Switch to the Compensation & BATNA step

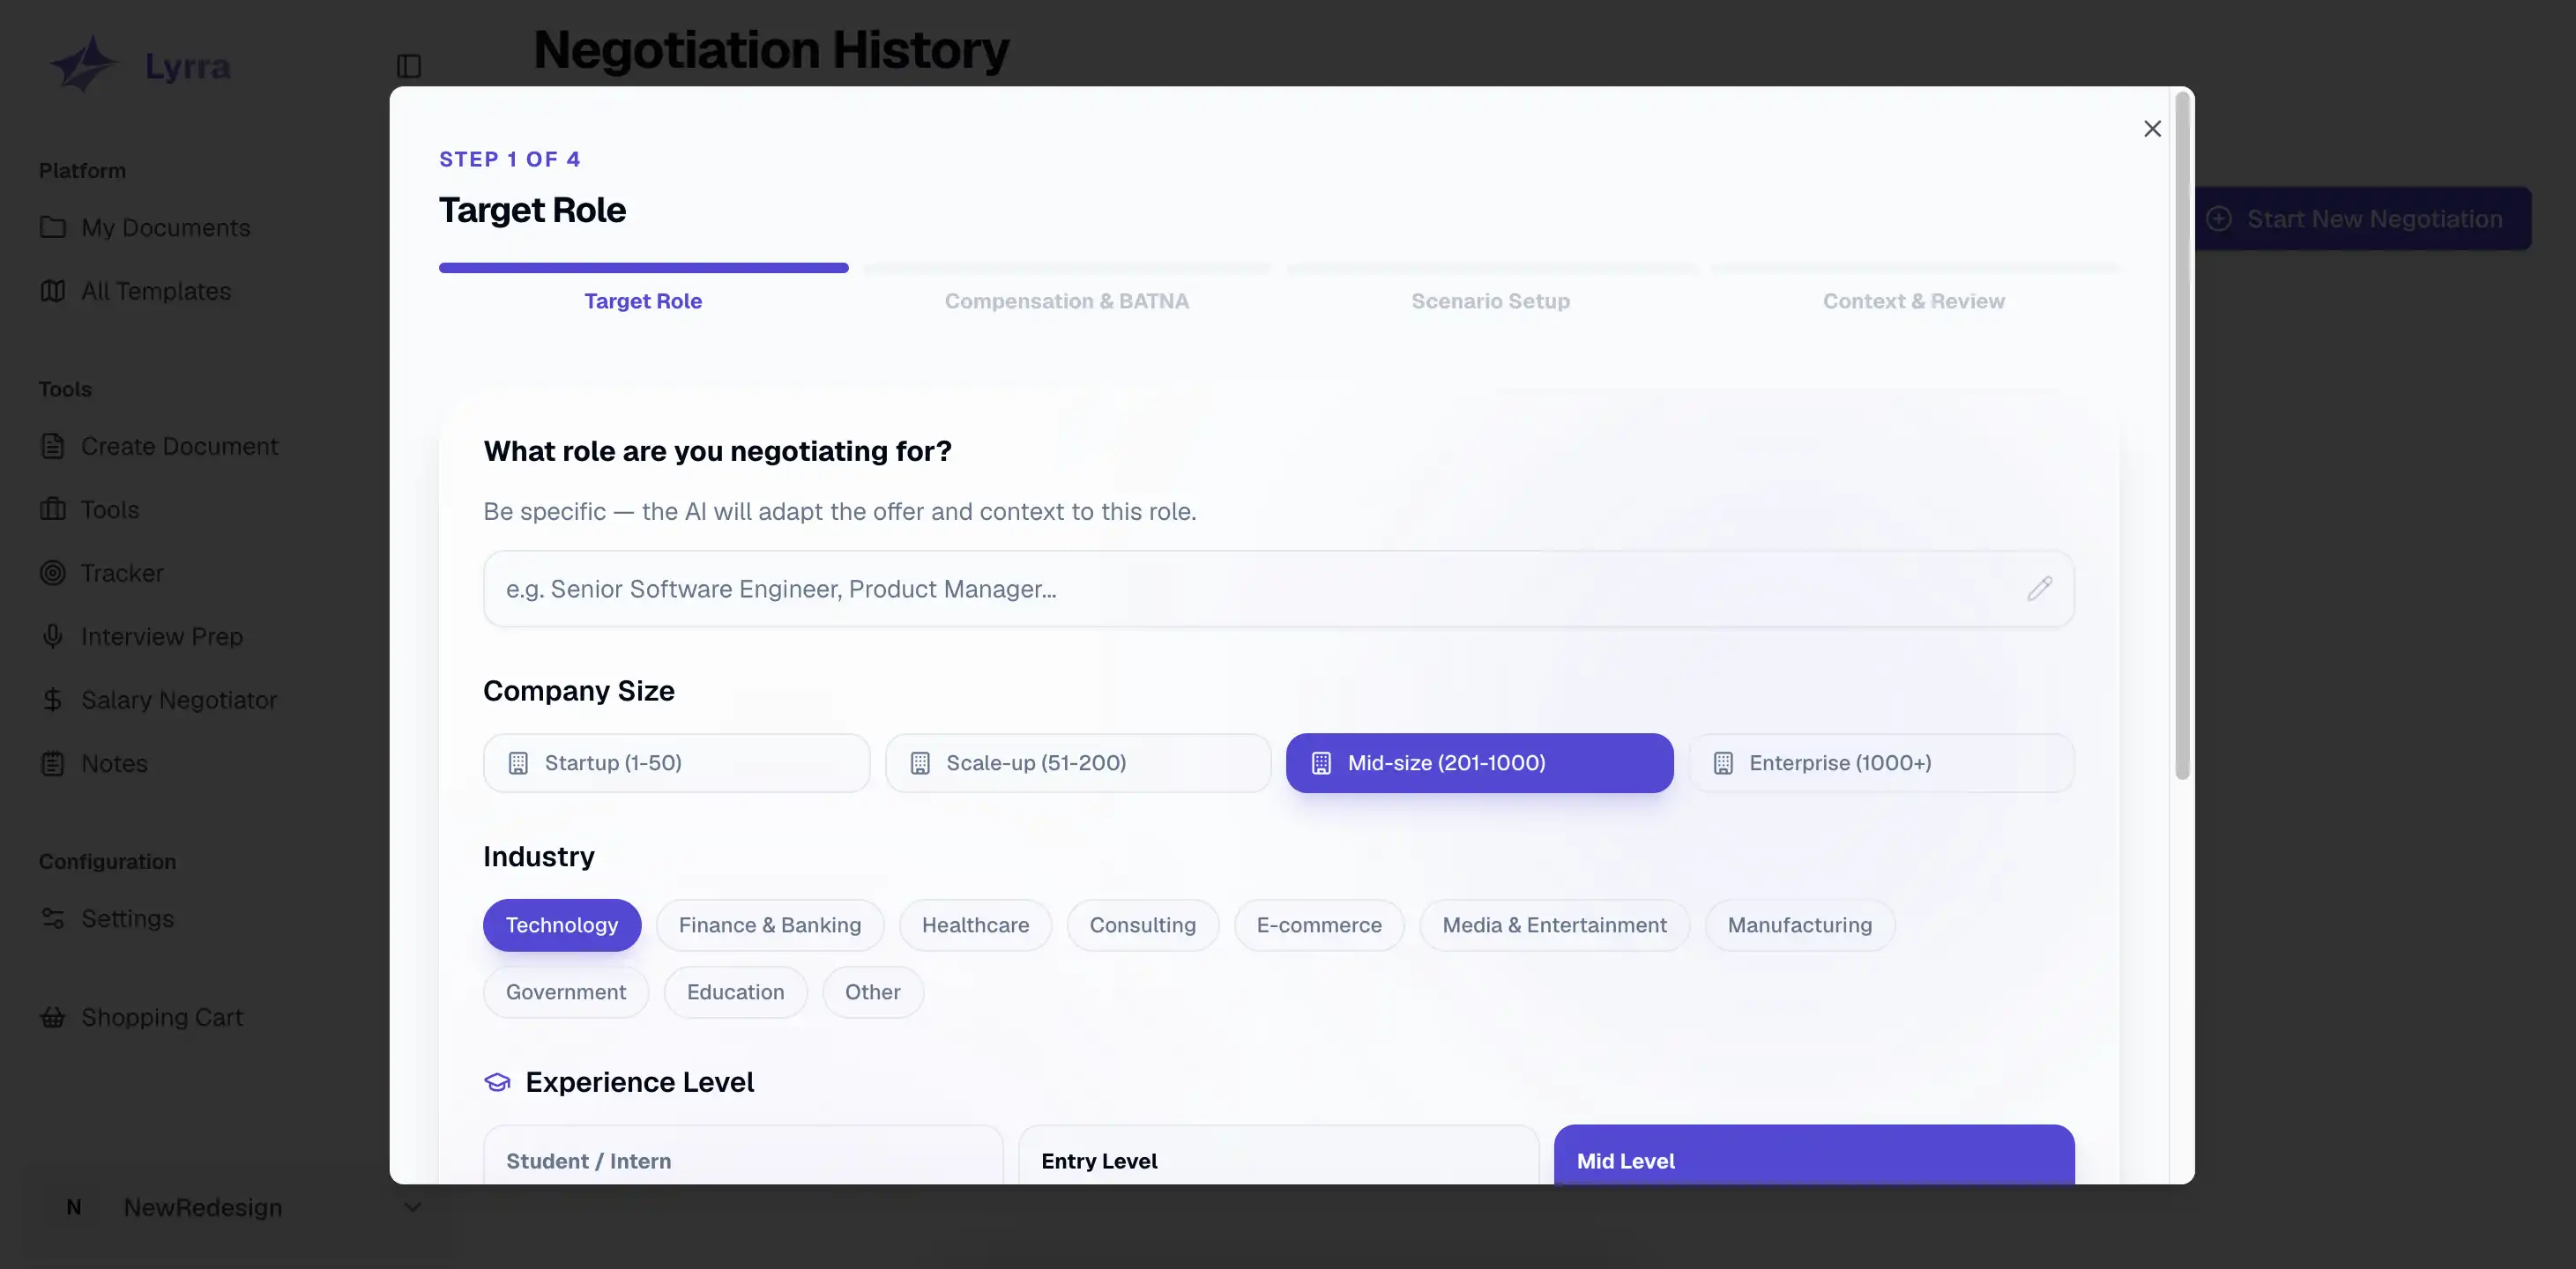(x=1067, y=300)
